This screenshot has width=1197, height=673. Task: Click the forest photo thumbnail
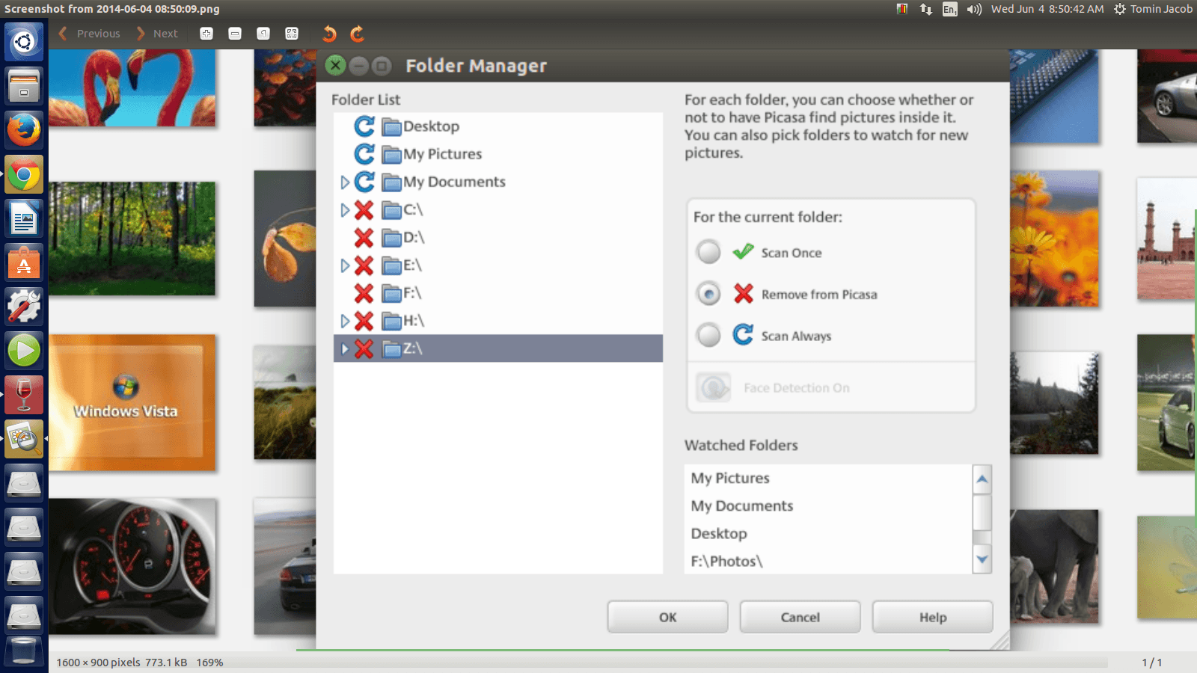[132, 239]
